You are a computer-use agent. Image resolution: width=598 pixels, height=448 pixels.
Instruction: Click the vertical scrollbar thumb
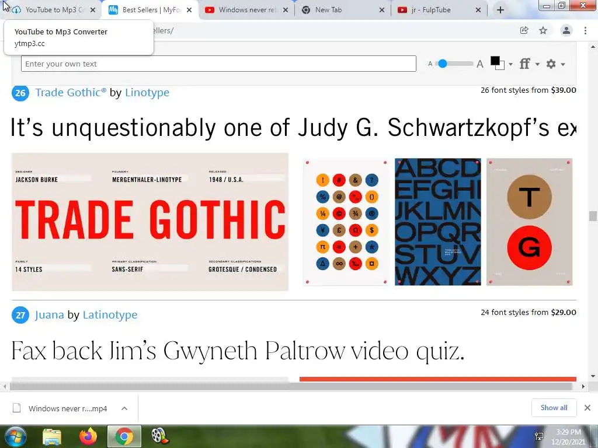[x=593, y=216]
